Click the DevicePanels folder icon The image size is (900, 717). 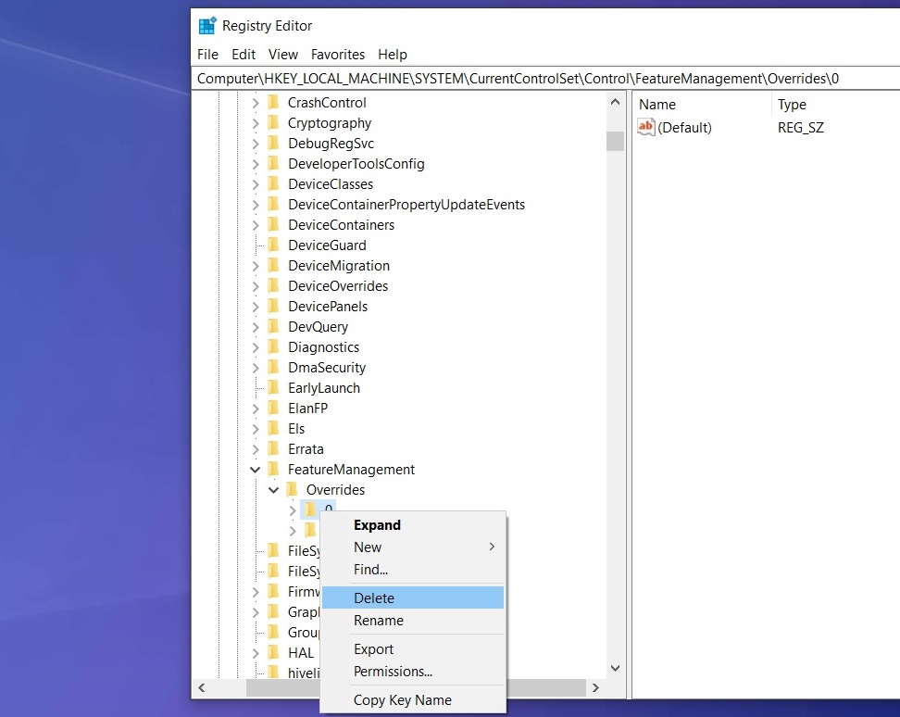274,307
